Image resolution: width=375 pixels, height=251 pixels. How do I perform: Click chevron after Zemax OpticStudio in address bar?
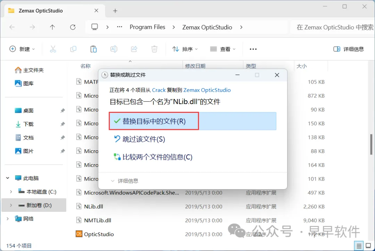[x=241, y=27]
